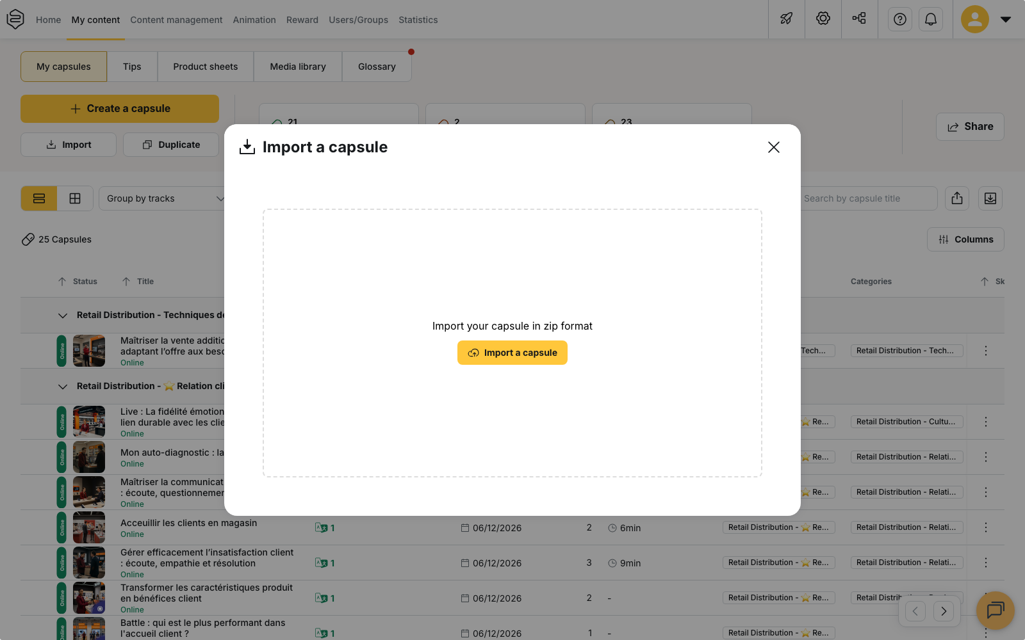
Task: Switch to the Tips tab
Action: (x=132, y=67)
